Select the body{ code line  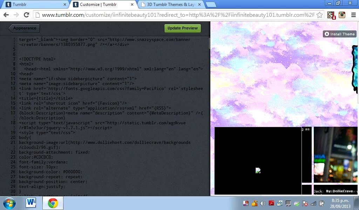click(25, 138)
